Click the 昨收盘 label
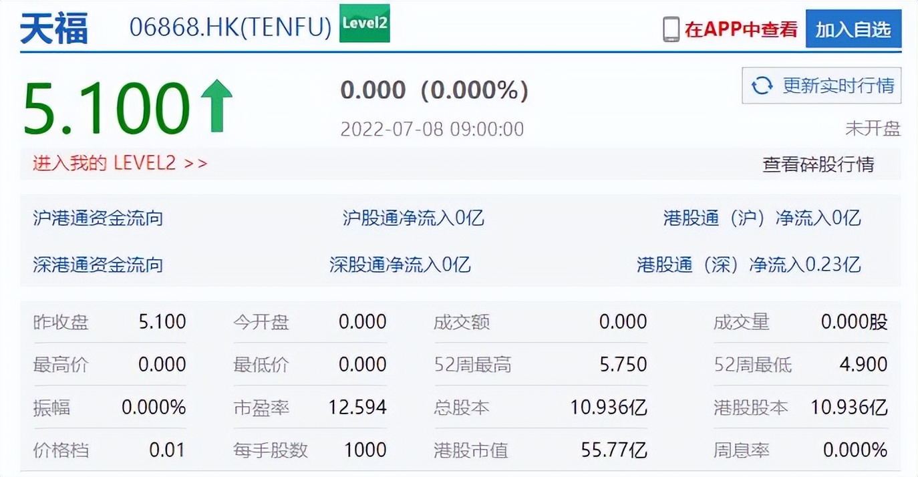This screenshot has height=477, width=918. pos(61,323)
